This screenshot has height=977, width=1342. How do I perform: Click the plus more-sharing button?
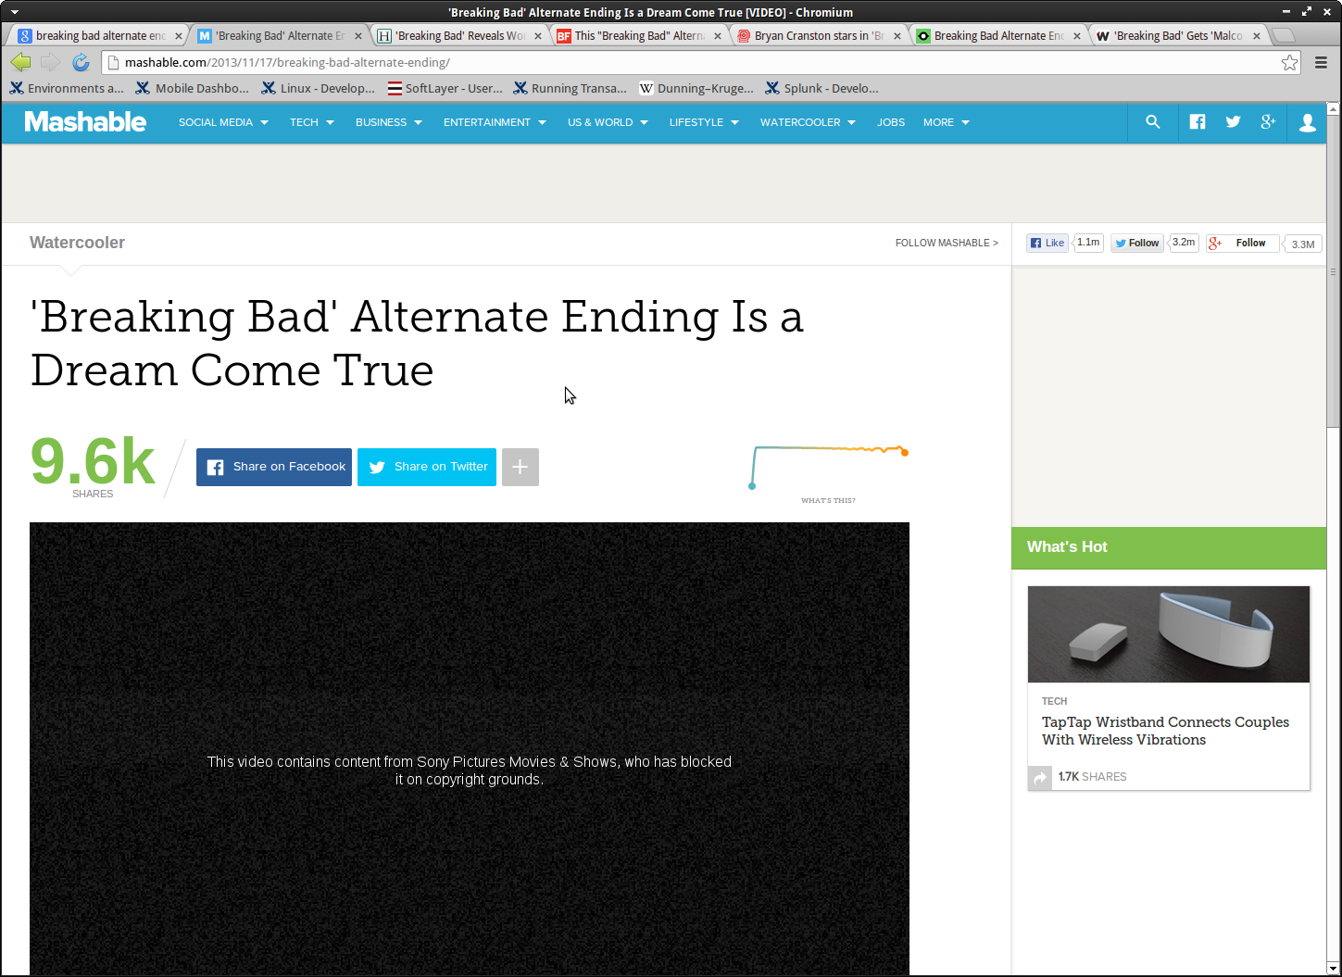tap(520, 467)
